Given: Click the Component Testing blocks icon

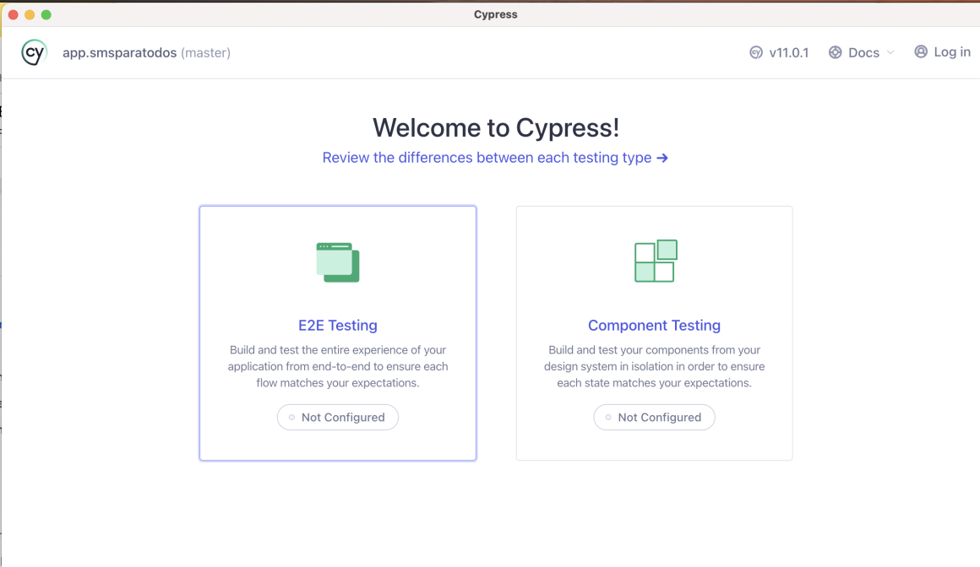Looking at the screenshot, I should tap(656, 261).
